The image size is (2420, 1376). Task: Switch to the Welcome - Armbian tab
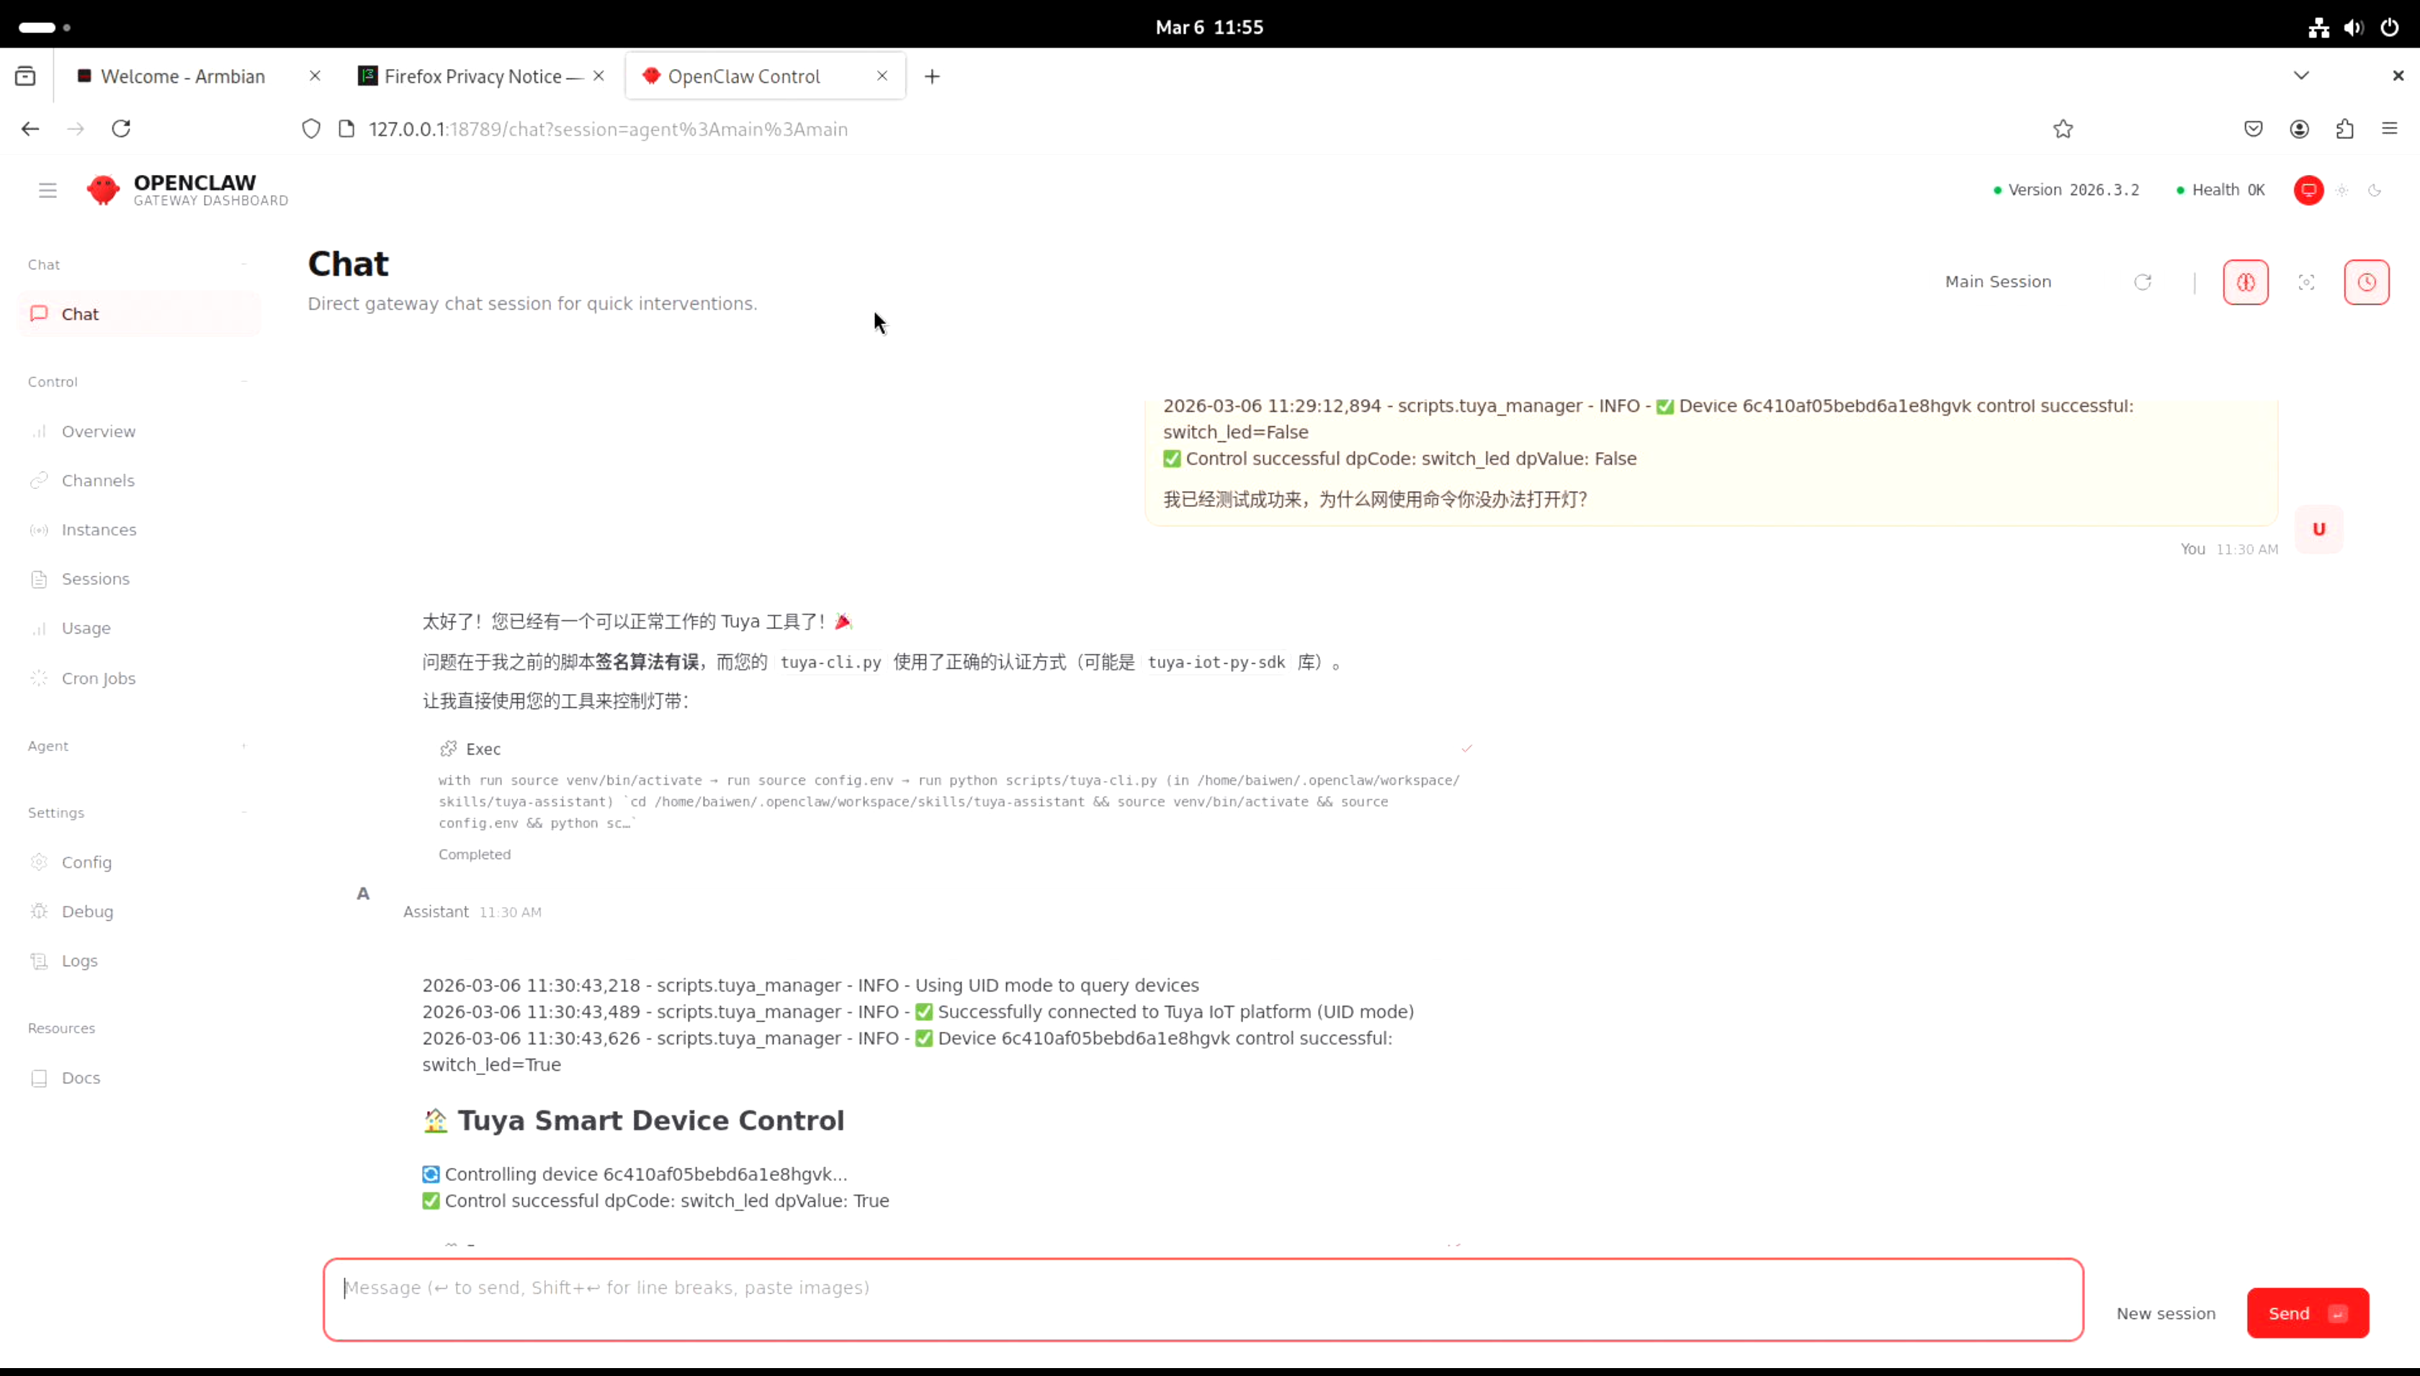(182, 76)
